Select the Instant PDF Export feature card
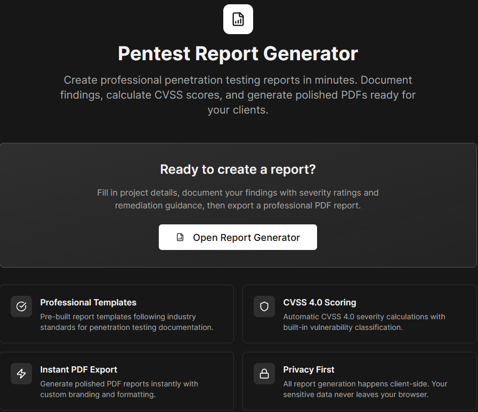Screen dimensions: 478x412 click(x=117, y=381)
